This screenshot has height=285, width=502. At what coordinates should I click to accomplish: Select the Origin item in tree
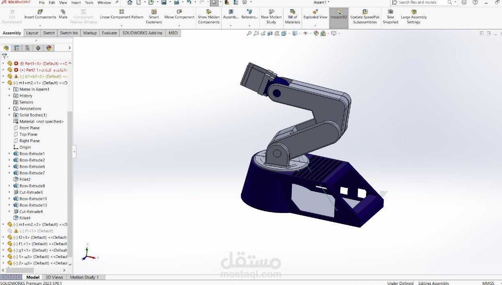pyautogui.click(x=25, y=147)
